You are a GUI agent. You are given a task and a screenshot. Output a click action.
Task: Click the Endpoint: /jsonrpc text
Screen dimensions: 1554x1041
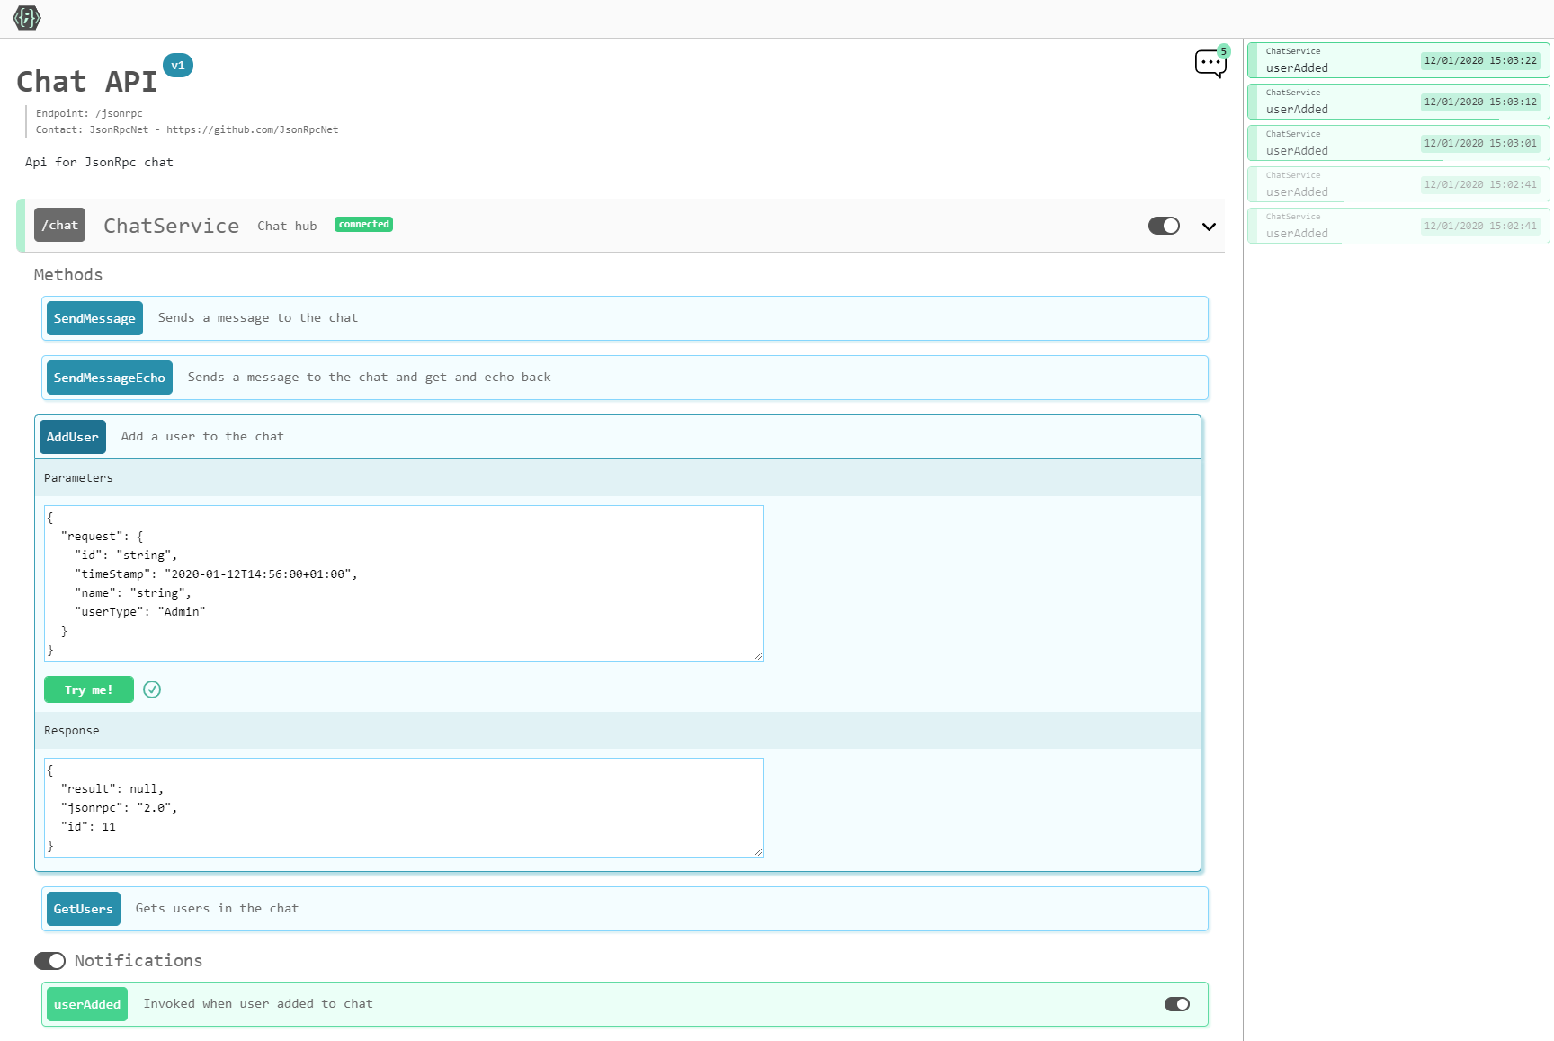point(89,113)
